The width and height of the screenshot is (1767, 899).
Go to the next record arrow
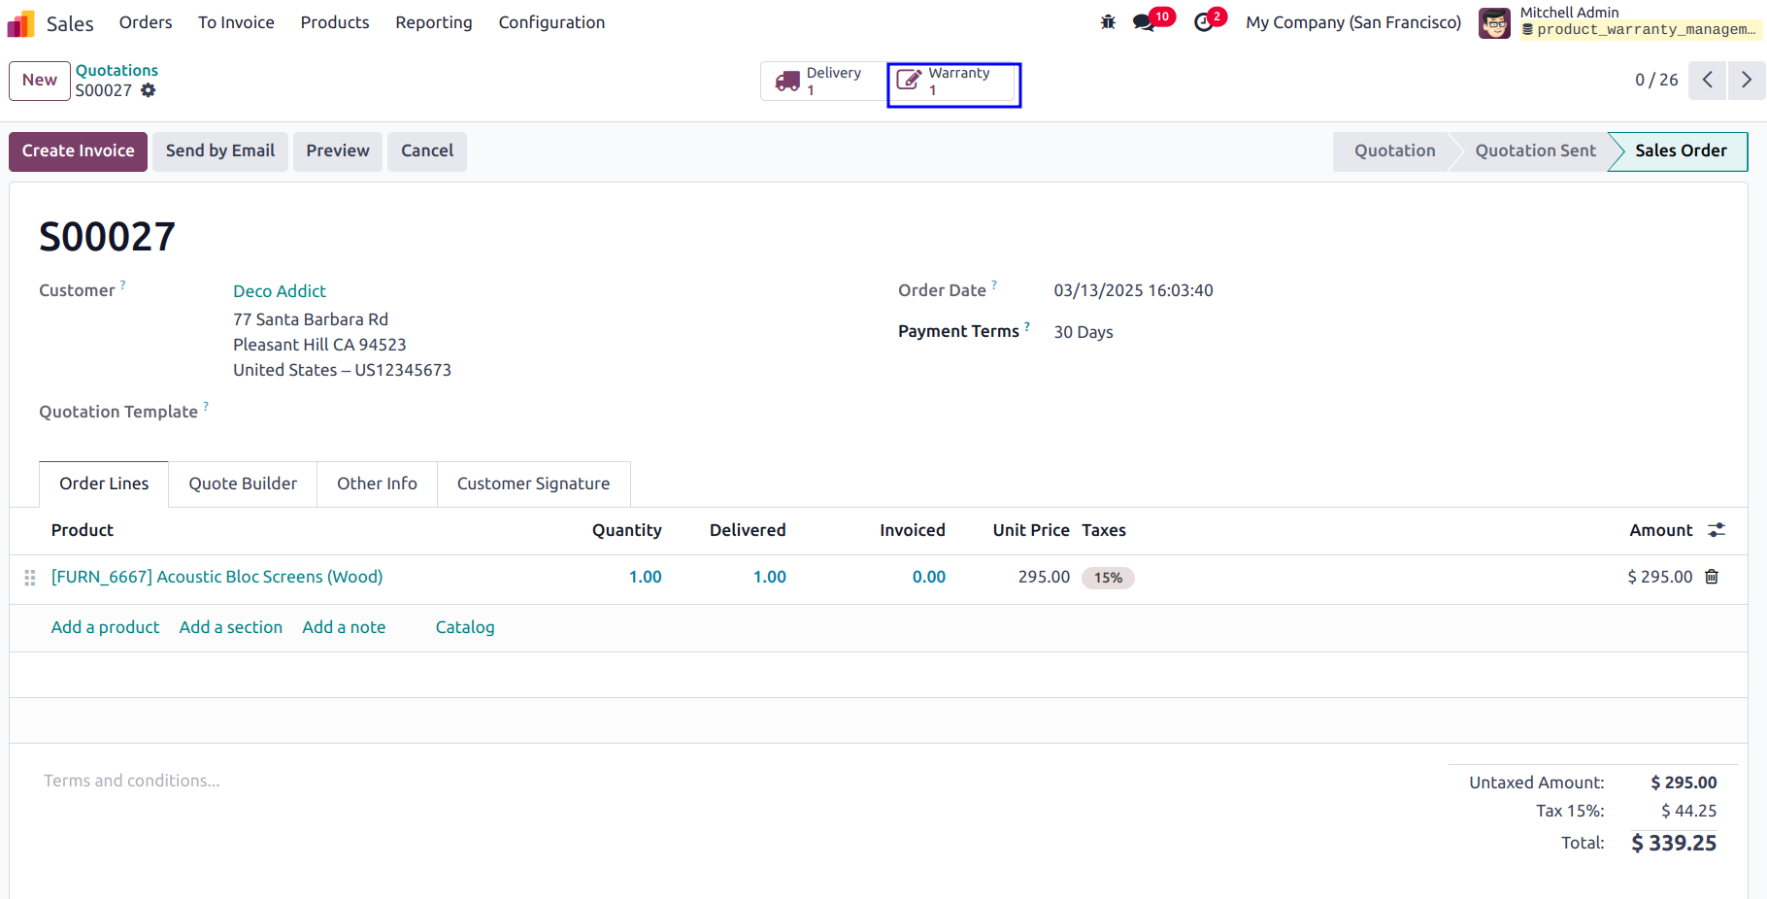click(x=1747, y=80)
